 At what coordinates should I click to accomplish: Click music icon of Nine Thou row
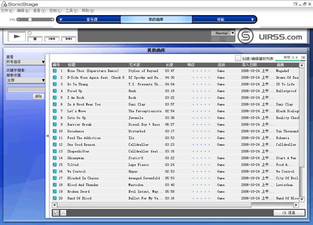[55, 71]
